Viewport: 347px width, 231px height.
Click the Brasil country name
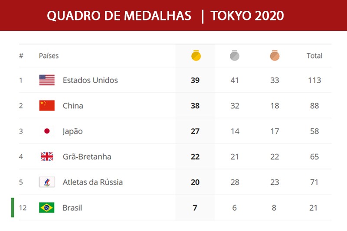coord(72,208)
